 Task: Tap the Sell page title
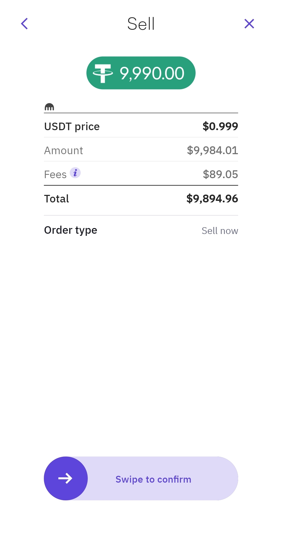coord(141,24)
